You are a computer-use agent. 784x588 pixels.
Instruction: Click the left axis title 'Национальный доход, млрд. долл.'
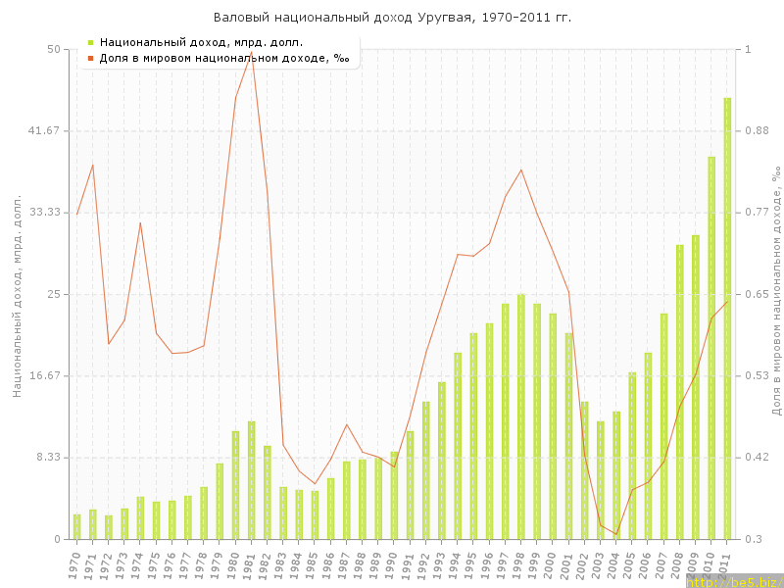[x=17, y=294]
